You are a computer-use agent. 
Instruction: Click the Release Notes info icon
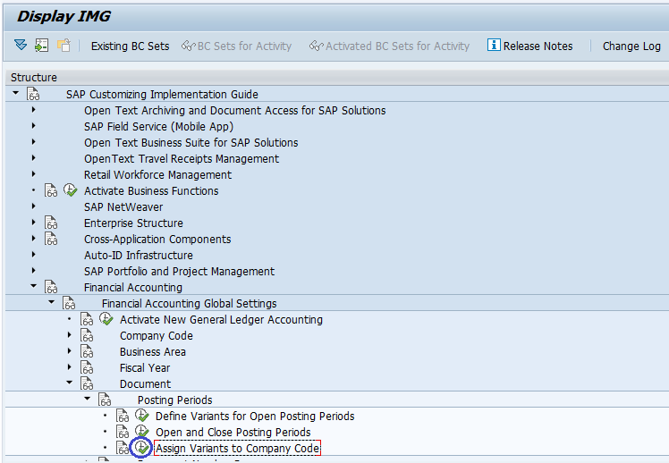[494, 45]
